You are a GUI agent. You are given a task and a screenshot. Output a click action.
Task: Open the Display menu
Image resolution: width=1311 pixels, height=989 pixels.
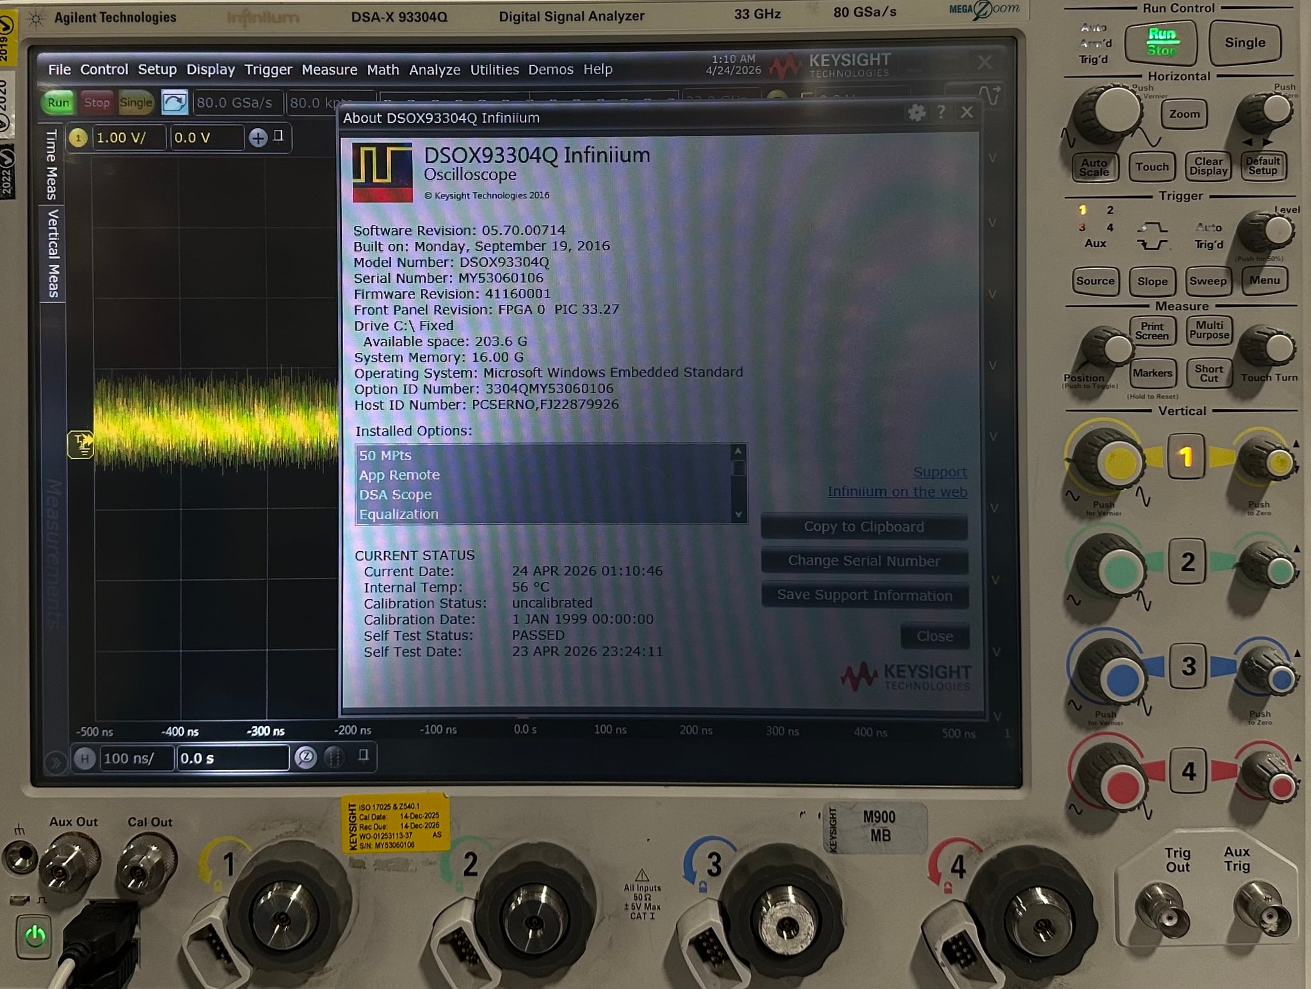coord(211,70)
